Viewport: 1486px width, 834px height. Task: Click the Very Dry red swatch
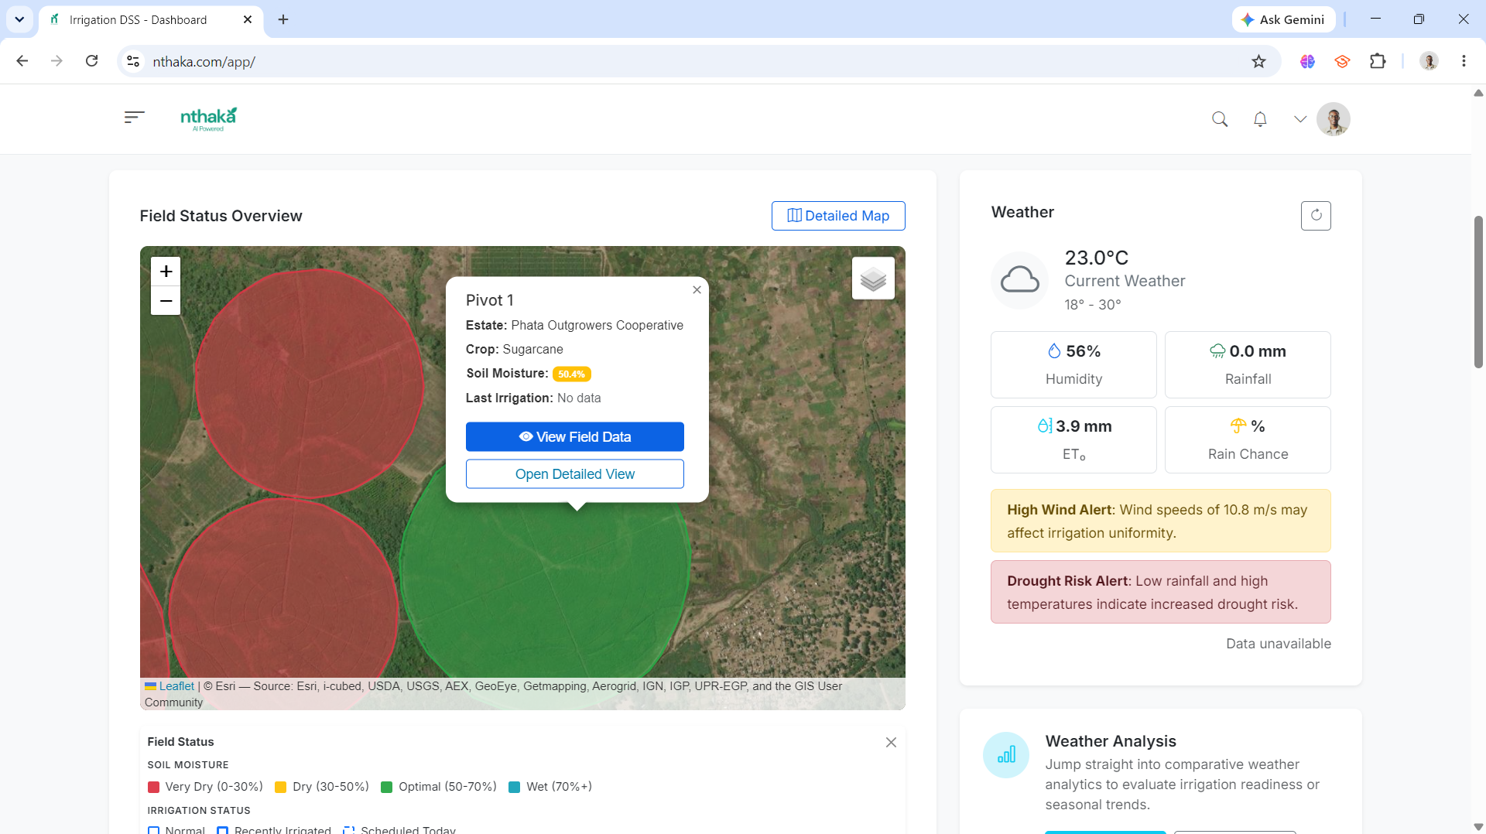point(153,787)
